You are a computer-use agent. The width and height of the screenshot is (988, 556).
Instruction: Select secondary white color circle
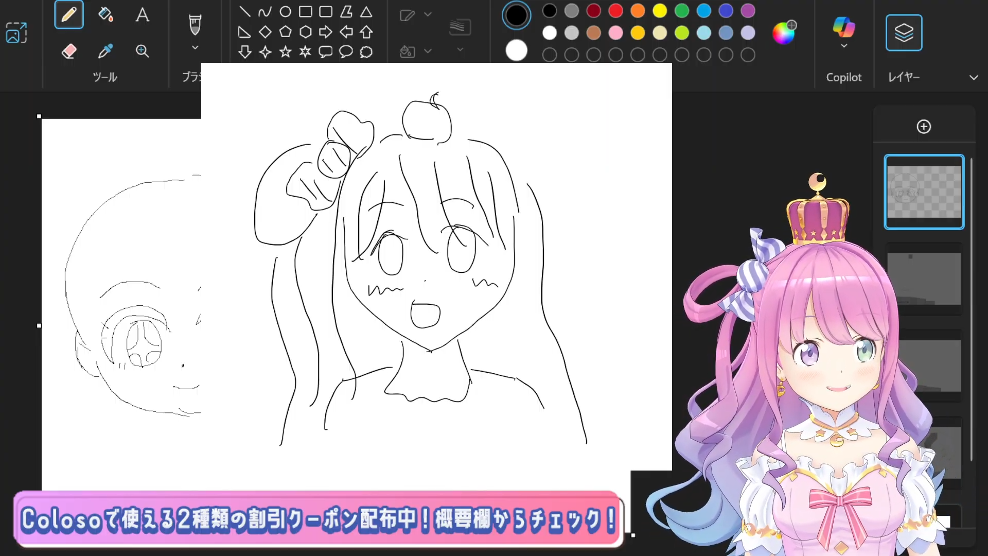(x=516, y=50)
